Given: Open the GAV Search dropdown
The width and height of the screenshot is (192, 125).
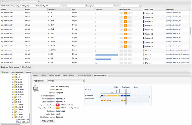Looking at the screenshot, I should [5, 6].
